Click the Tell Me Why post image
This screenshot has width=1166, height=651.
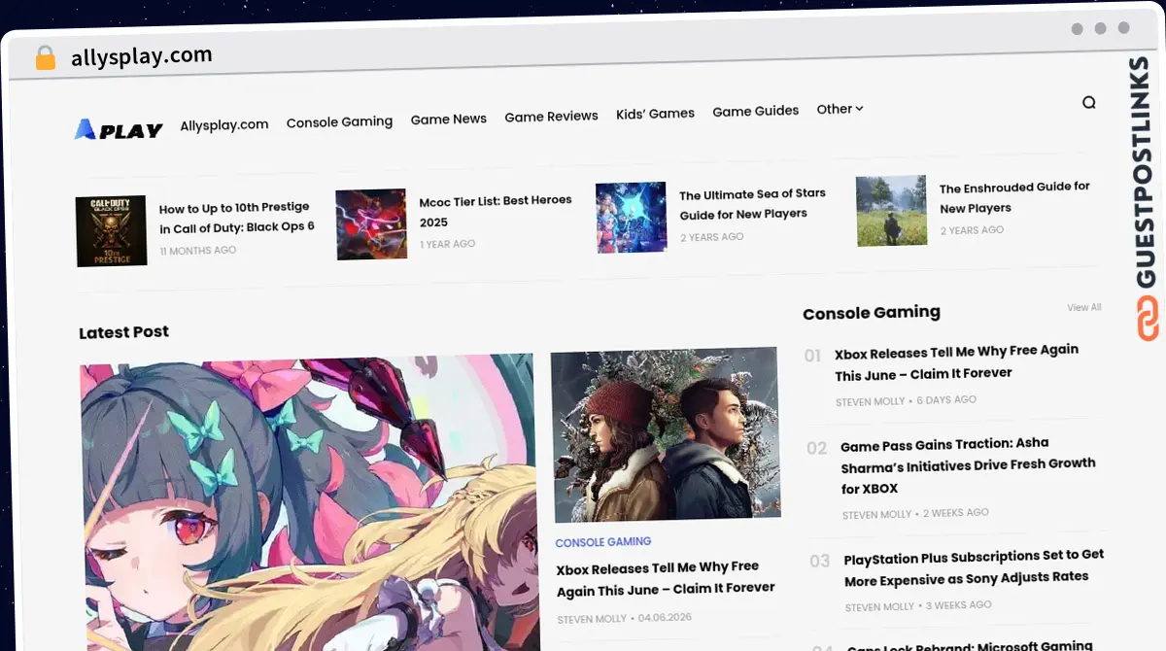[x=666, y=434]
